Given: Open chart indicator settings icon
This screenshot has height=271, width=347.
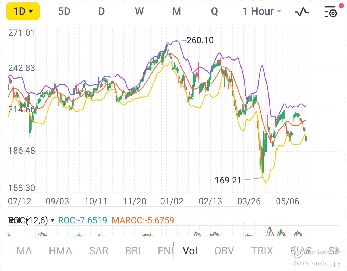Looking at the screenshot, I should point(331,12).
